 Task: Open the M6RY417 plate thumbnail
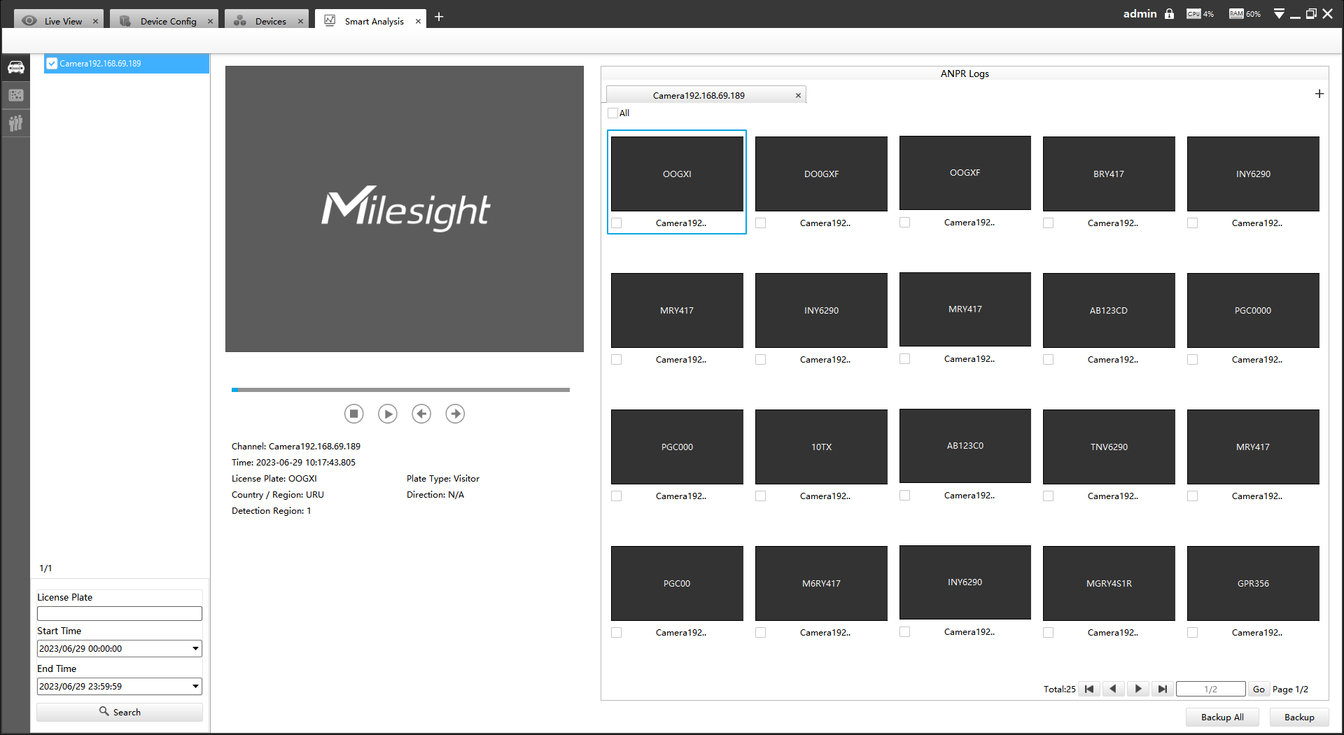[x=821, y=583]
